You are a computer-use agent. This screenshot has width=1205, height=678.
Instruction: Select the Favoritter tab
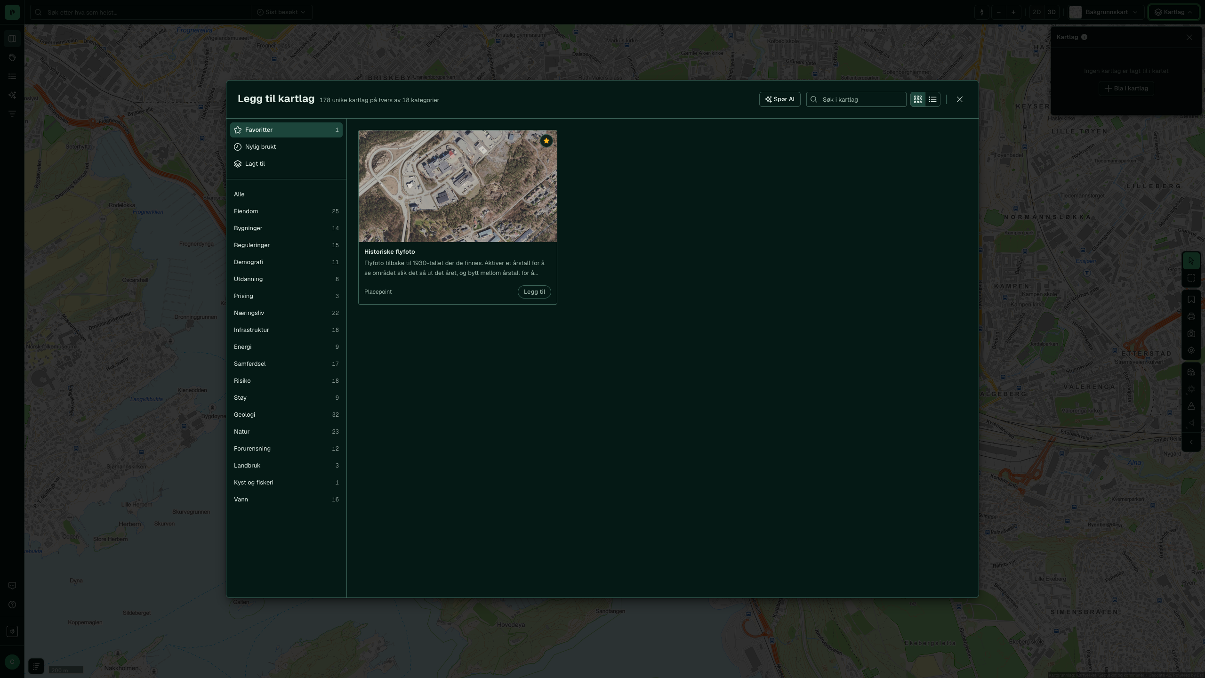(x=286, y=130)
